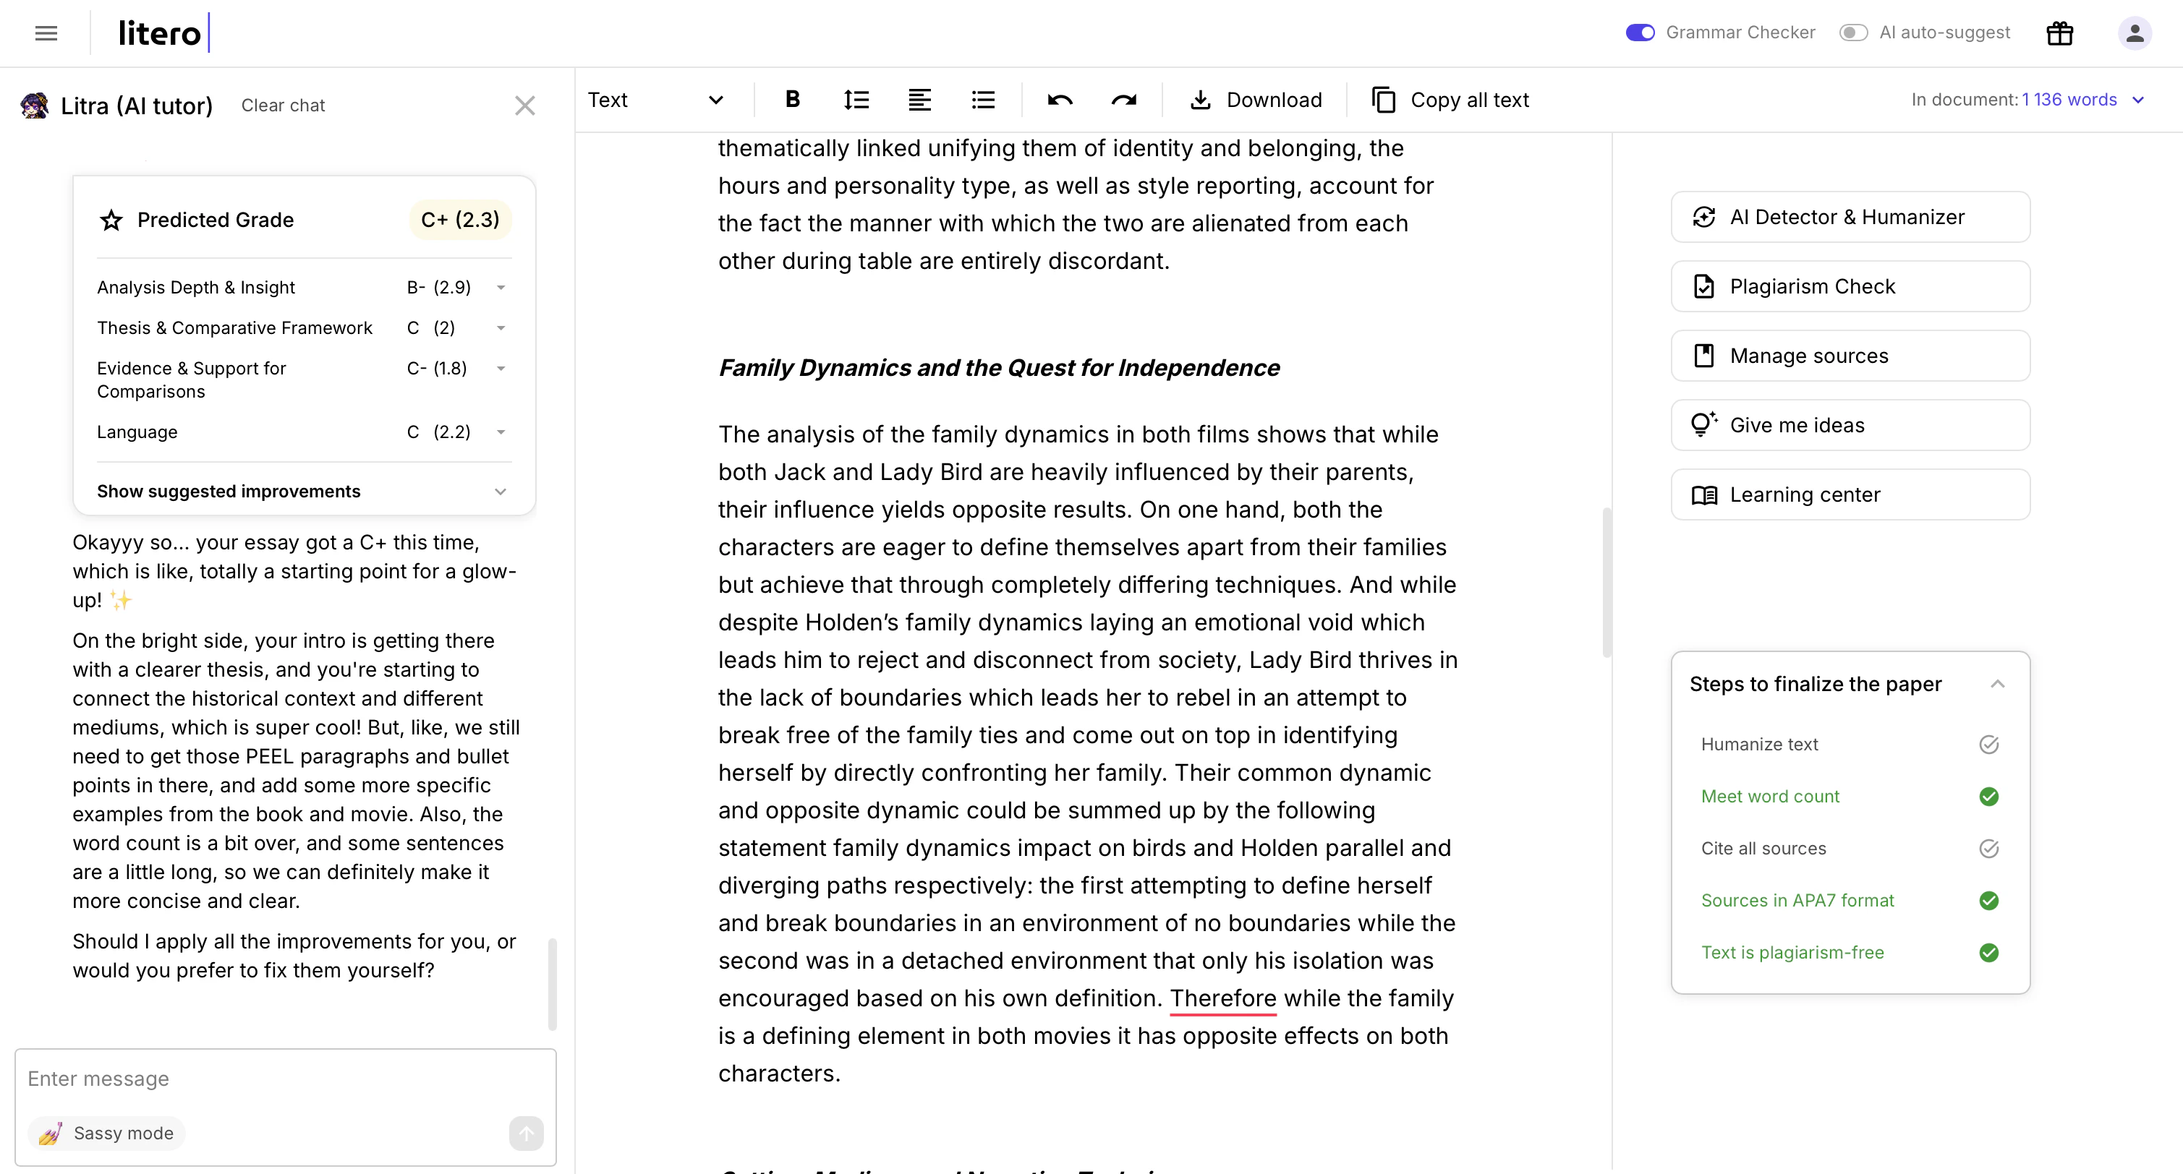Copy all essay text
This screenshot has height=1174, width=2183.
pyautogui.click(x=1449, y=99)
